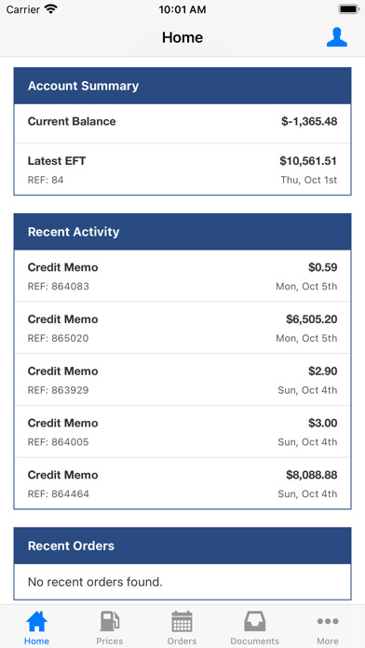Screen dimensions: 365x648
Task: Open the Prices gas pump icon
Action: (x=110, y=621)
